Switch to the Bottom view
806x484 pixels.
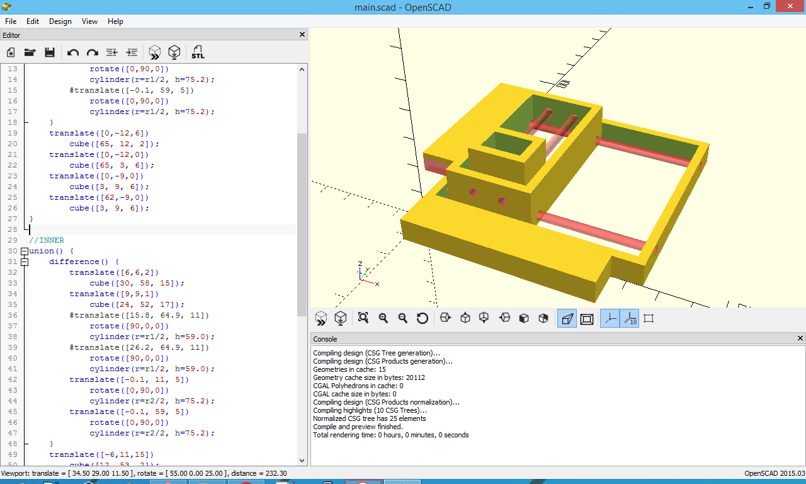coord(484,318)
